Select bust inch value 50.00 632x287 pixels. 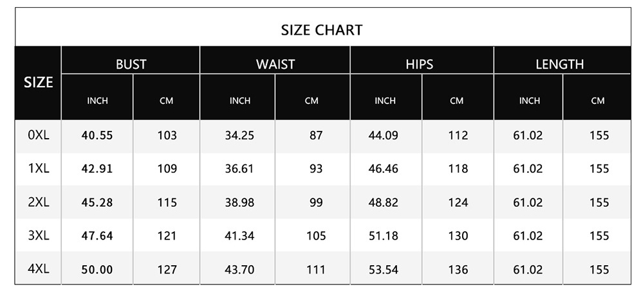tap(97, 269)
